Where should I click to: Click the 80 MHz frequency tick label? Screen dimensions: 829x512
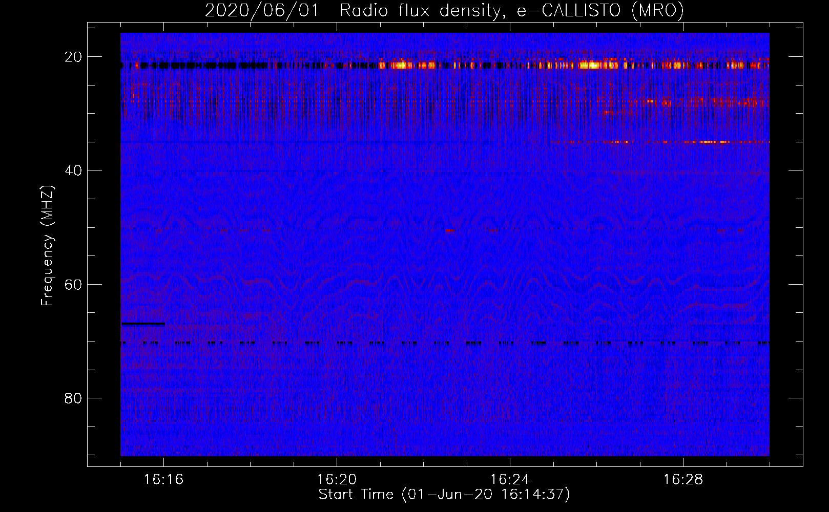point(73,398)
